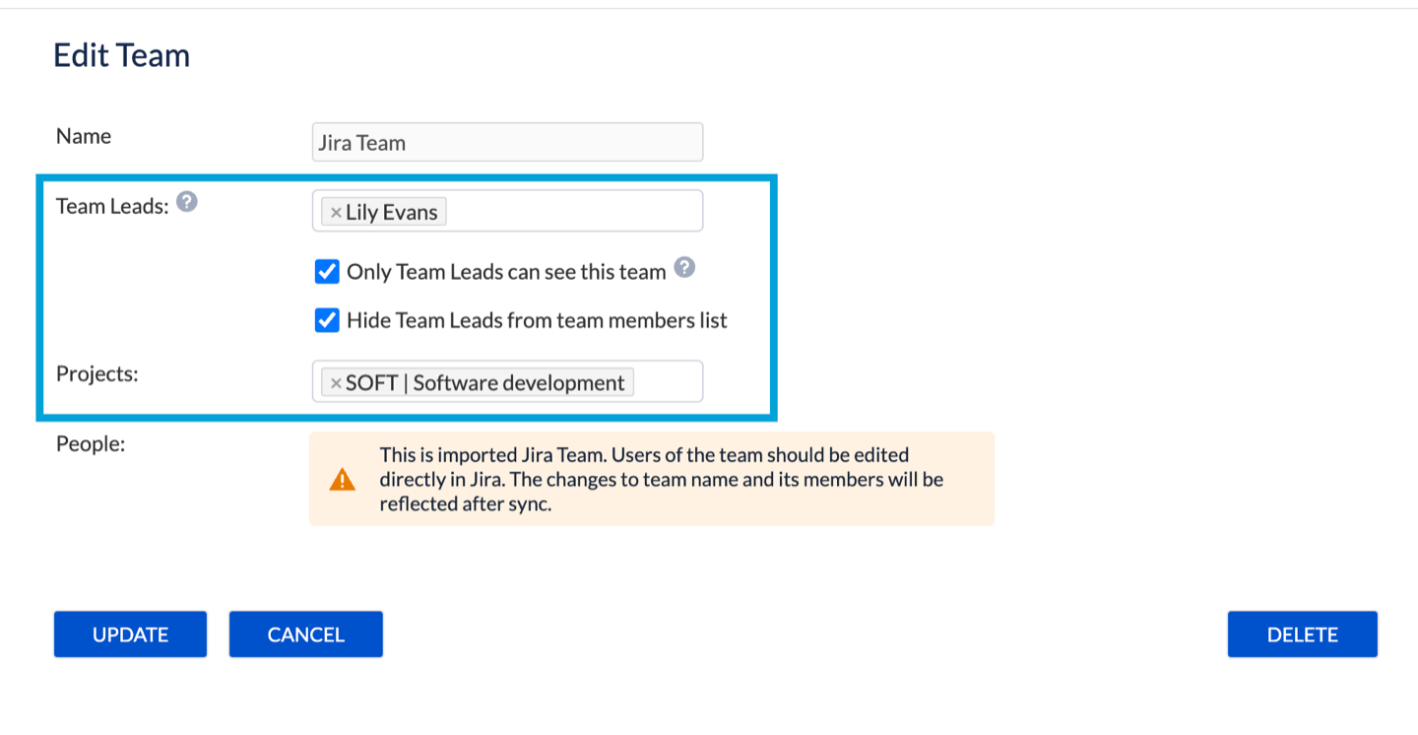This screenshot has width=1418, height=735.
Task: Uncheck 'Hide Team Leads from team members list'
Action: tap(327, 320)
